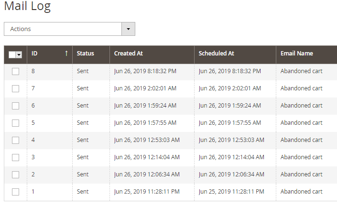The image size is (337, 207).
Task: Tick the checkbox for row ID 6
Action: 15,106
